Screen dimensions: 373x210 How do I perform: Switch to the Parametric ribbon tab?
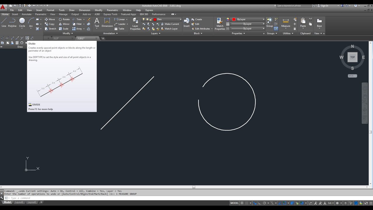click(x=41, y=14)
